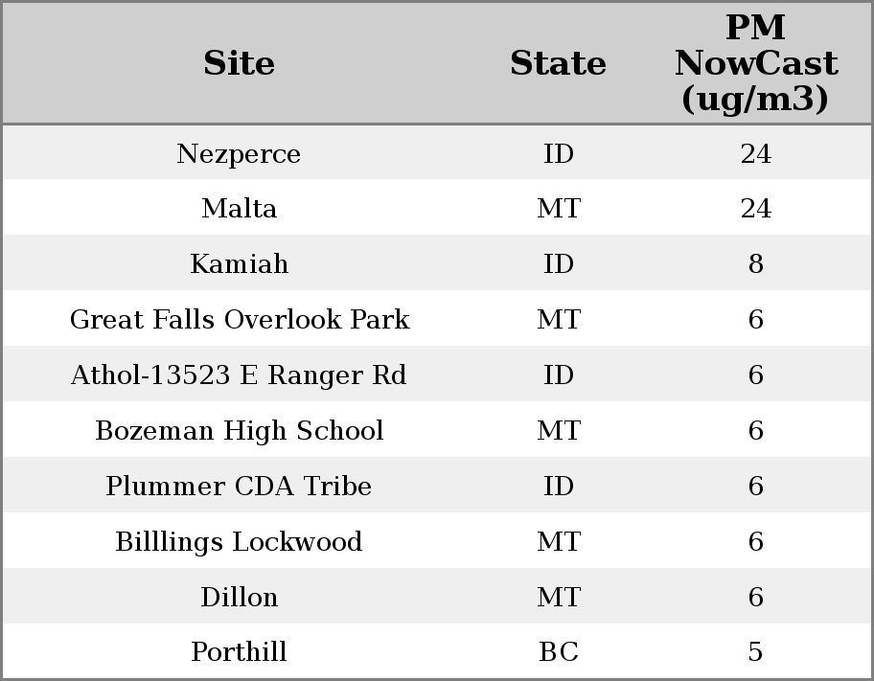Screen dimensions: 874x681
Task: Click Dillon's MT state cell
Action: [x=558, y=598]
